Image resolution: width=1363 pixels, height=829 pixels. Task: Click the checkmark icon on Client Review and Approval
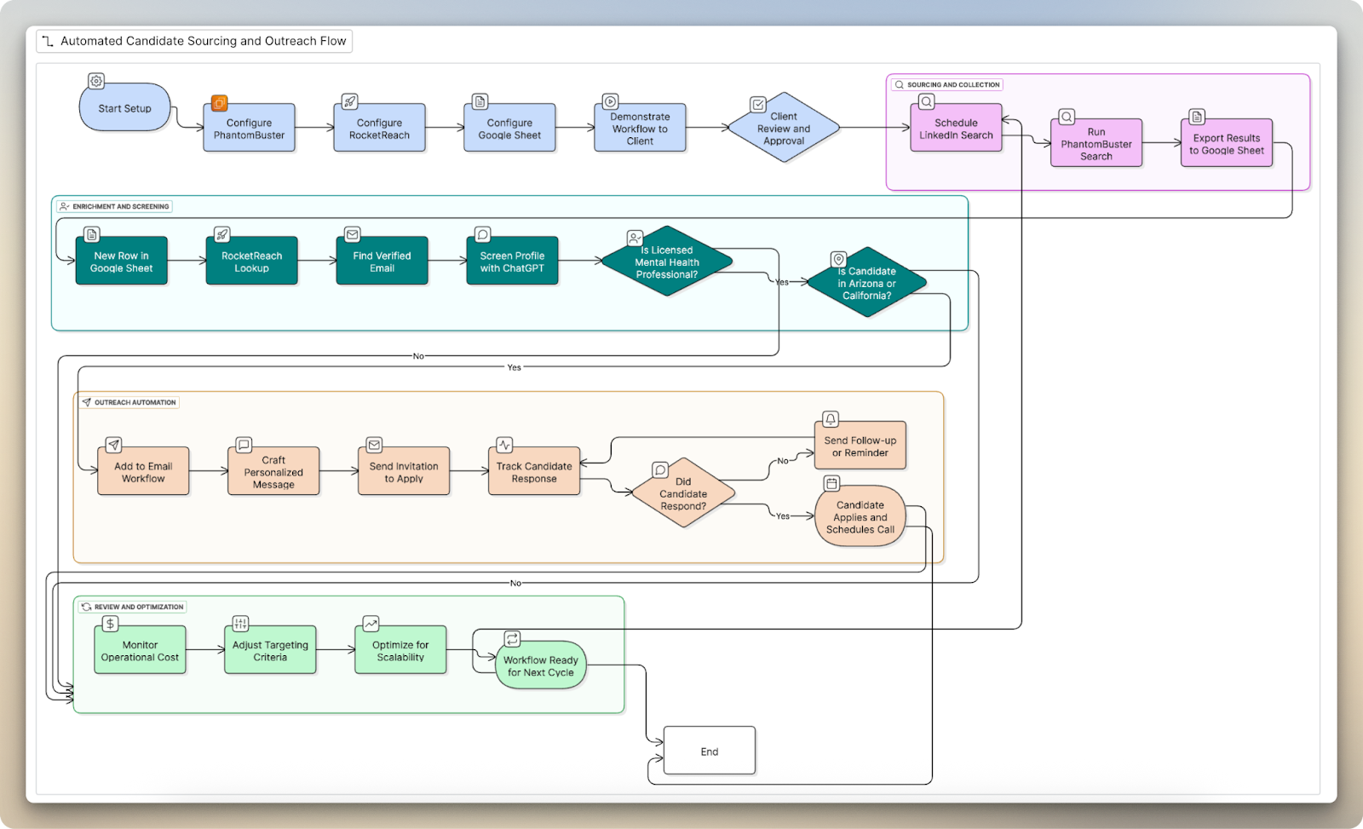click(x=757, y=105)
